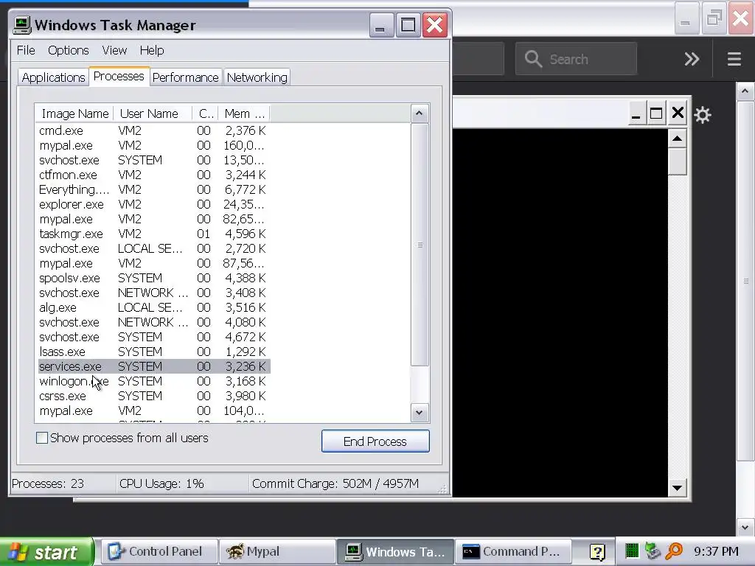The image size is (755, 566).
Task: Switch to the Networking tab
Action: 257,77
